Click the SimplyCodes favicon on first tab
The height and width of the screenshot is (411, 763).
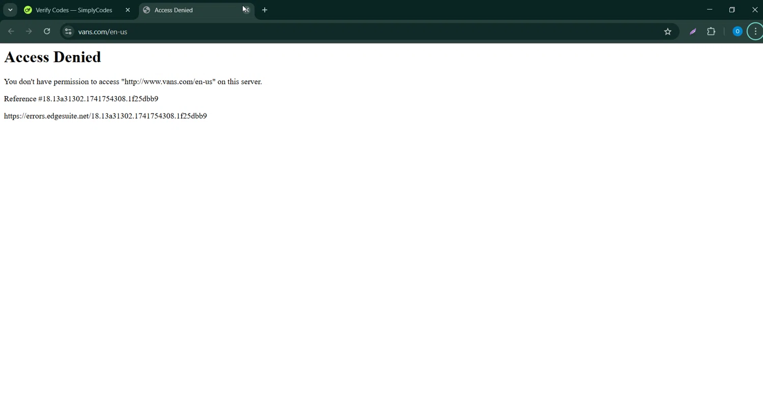(x=28, y=10)
